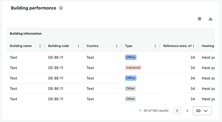Screen dimensions: 222x122
Task: Open Building code column options menu
Action: (x=78, y=46)
